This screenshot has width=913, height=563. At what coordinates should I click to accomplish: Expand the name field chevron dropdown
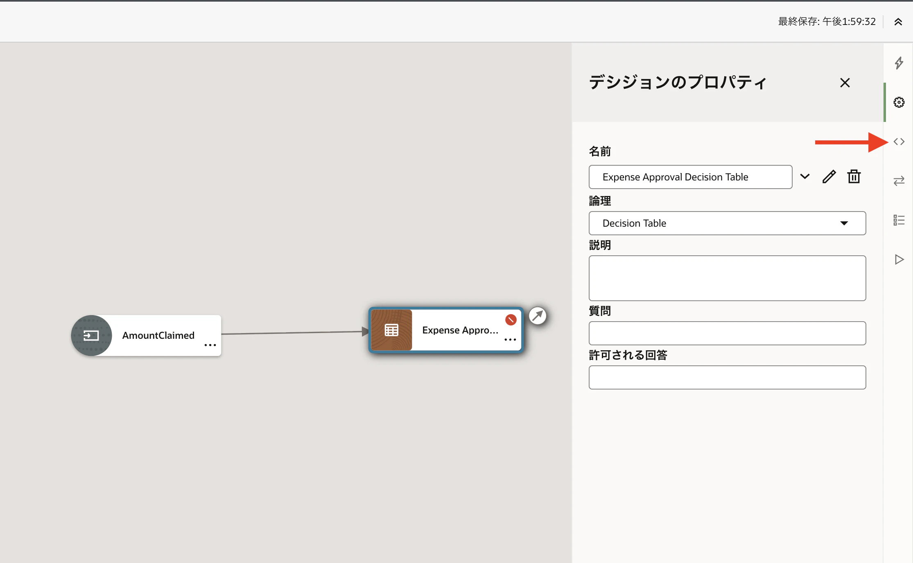[x=805, y=177]
